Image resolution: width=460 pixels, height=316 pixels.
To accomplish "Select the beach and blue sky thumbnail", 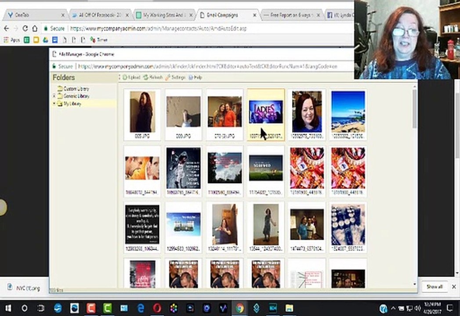I will coord(348,115).
